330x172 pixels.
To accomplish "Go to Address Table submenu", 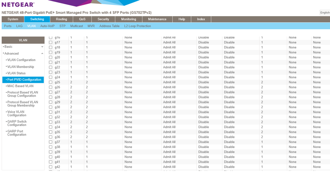I will click(x=109, y=26).
